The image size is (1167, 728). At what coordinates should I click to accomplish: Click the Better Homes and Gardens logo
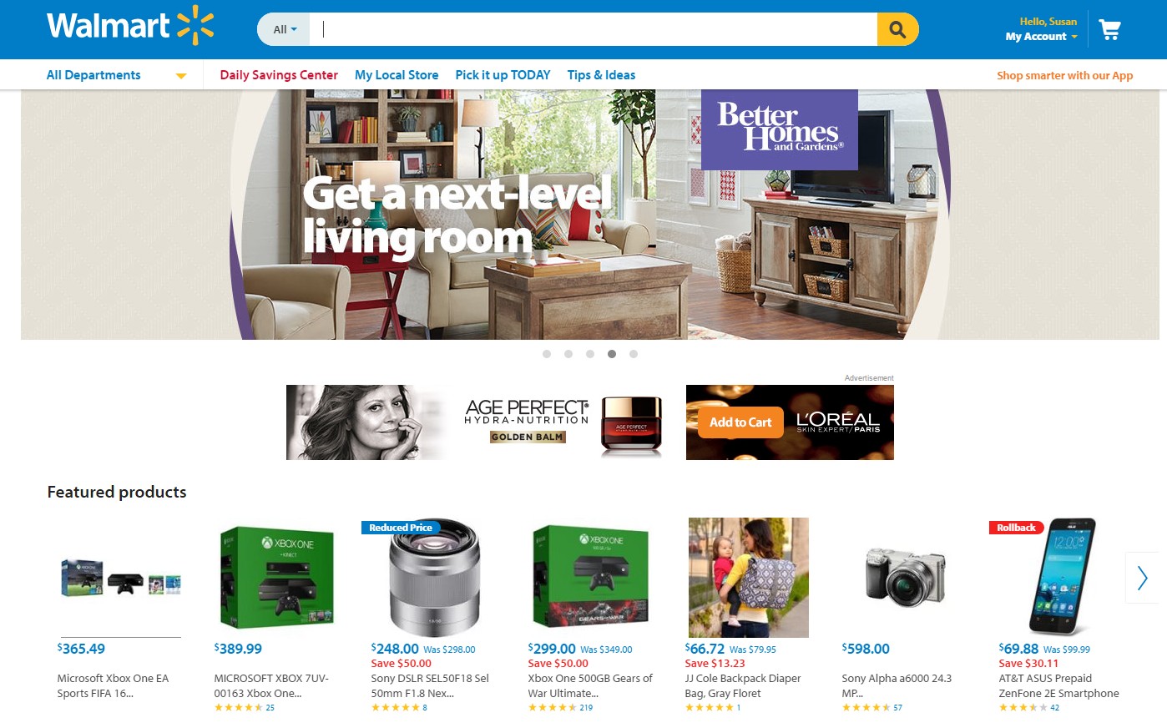[x=780, y=129]
